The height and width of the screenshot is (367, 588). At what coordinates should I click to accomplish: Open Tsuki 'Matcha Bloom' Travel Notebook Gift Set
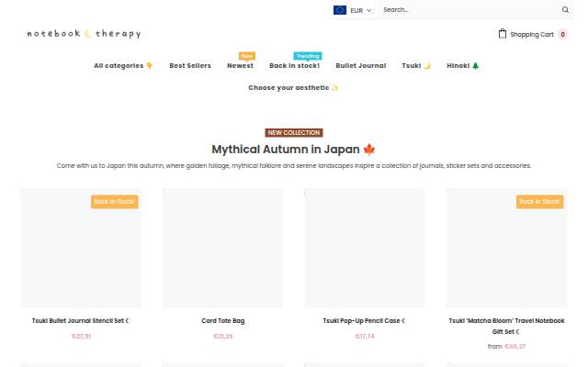[x=506, y=326]
